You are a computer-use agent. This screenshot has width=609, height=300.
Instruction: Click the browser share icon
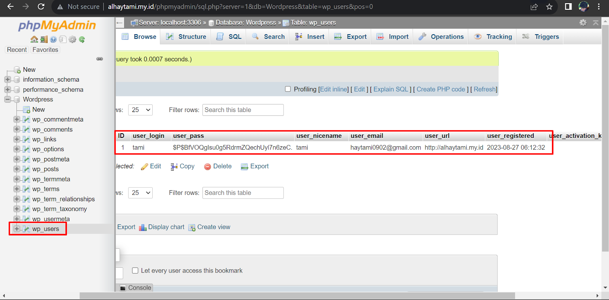534,6
